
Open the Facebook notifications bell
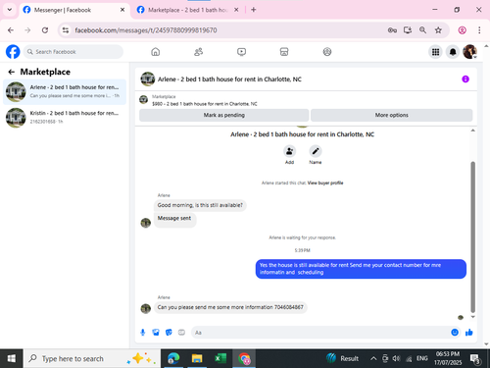coord(453,52)
